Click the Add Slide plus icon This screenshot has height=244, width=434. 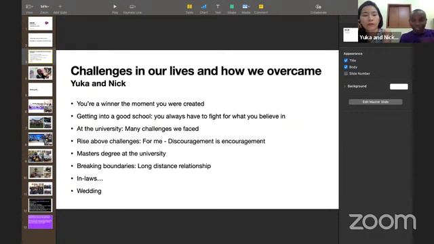(60, 7)
